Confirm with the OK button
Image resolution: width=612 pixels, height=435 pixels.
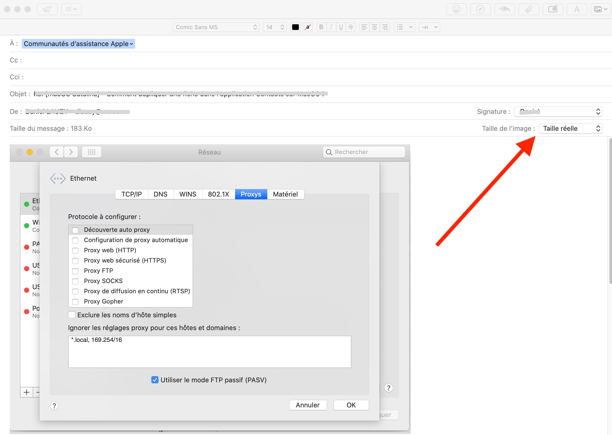(x=351, y=405)
